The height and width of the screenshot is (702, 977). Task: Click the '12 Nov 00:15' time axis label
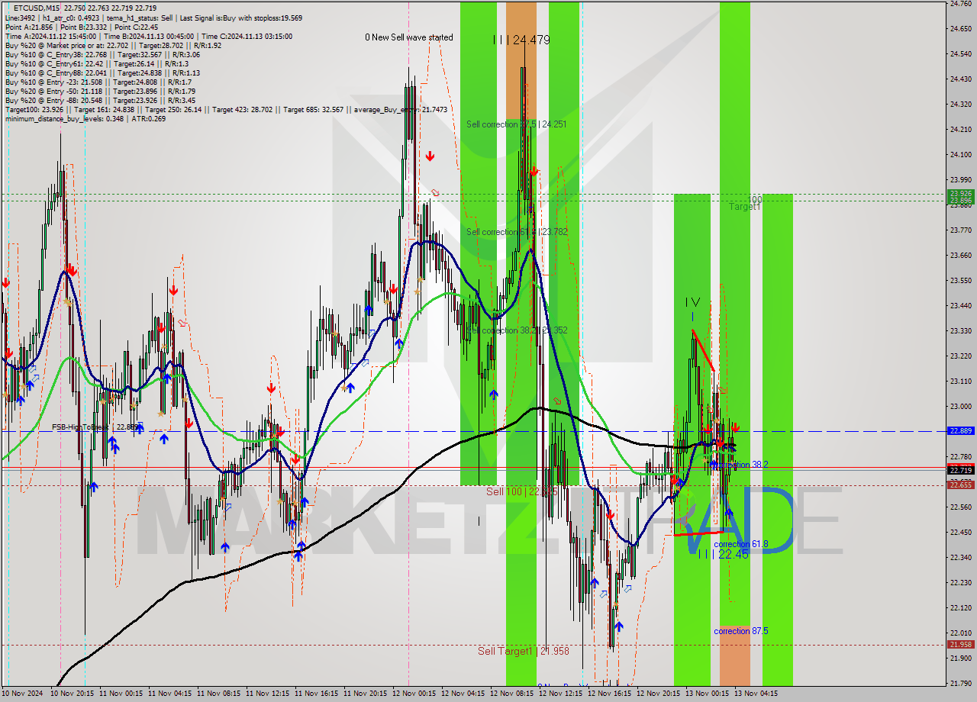click(414, 694)
